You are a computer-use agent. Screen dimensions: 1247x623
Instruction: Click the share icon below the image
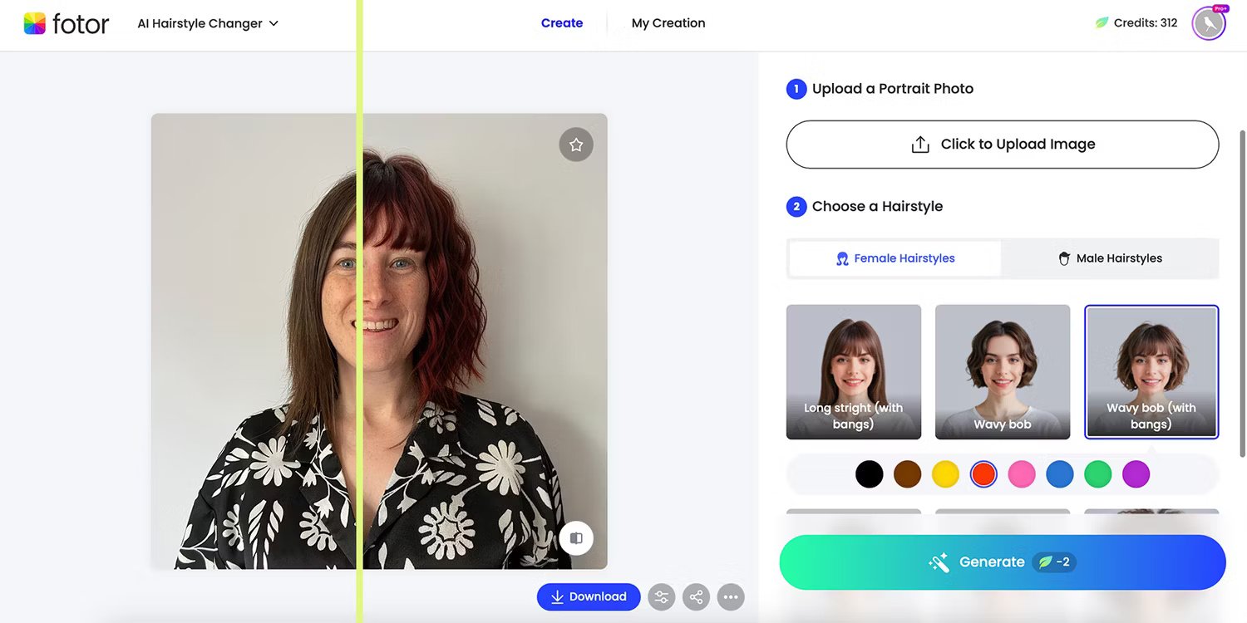pos(696,596)
